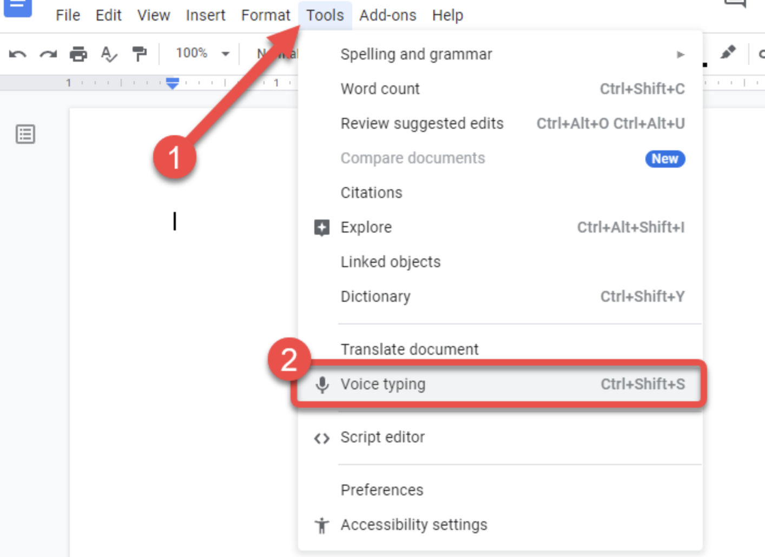This screenshot has width=765, height=557.
Task: Click the New badge on Compare documents
Action: [x=665, y=158]
